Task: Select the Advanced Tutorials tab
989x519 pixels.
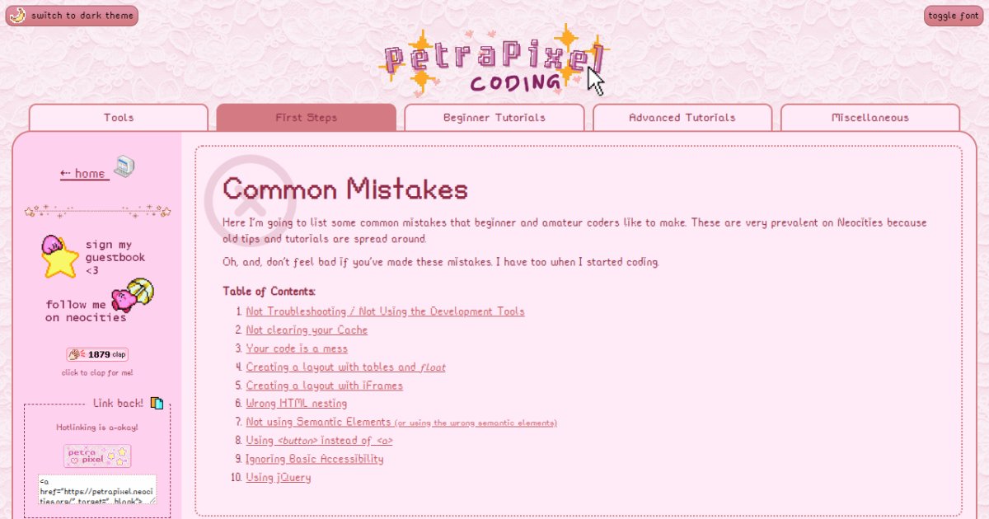Action: coord(682,118)
